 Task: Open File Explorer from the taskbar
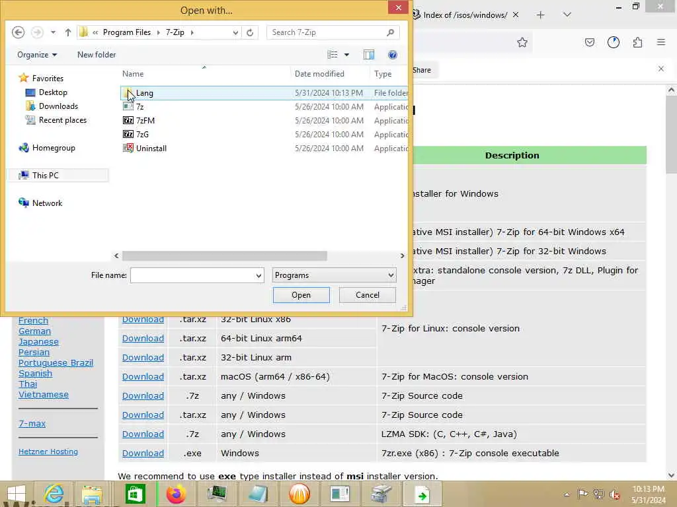point(92,494)
